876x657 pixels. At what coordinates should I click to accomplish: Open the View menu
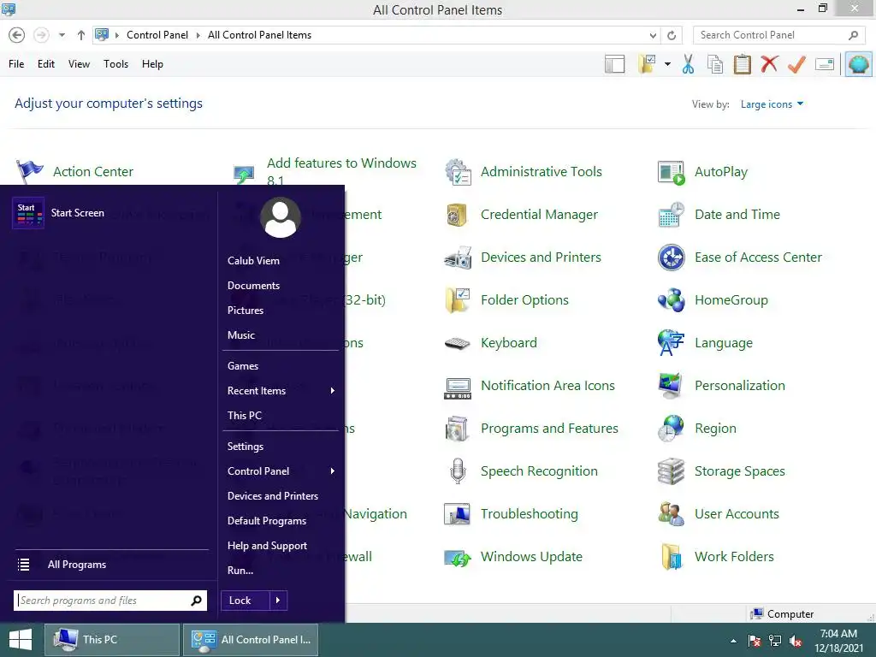tap(79, 64)
